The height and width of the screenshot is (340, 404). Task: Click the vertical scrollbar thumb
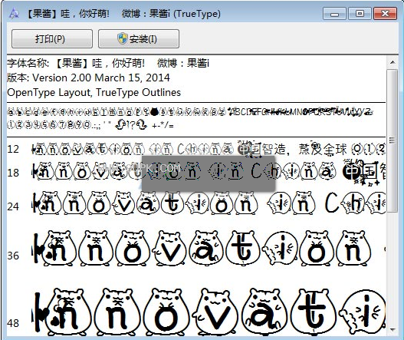point(393,140)
